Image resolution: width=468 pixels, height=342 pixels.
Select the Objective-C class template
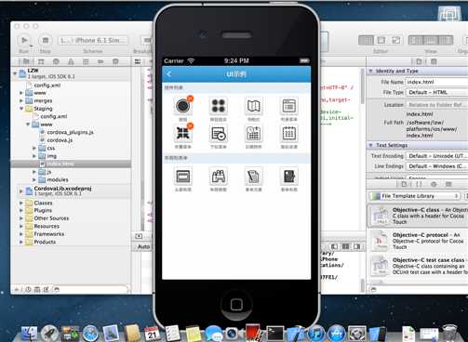click(x=418, y=216)
